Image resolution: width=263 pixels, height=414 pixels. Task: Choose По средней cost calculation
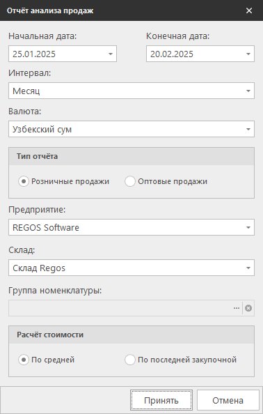click(x=24, y=360)
